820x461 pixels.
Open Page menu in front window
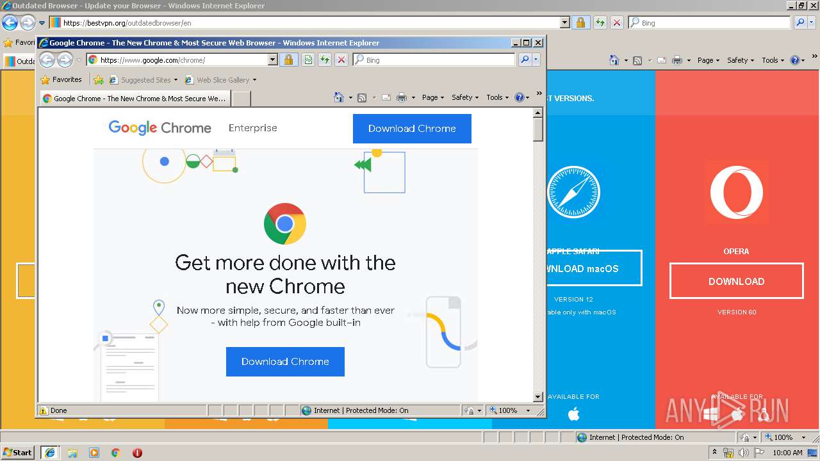coord(433,97)
